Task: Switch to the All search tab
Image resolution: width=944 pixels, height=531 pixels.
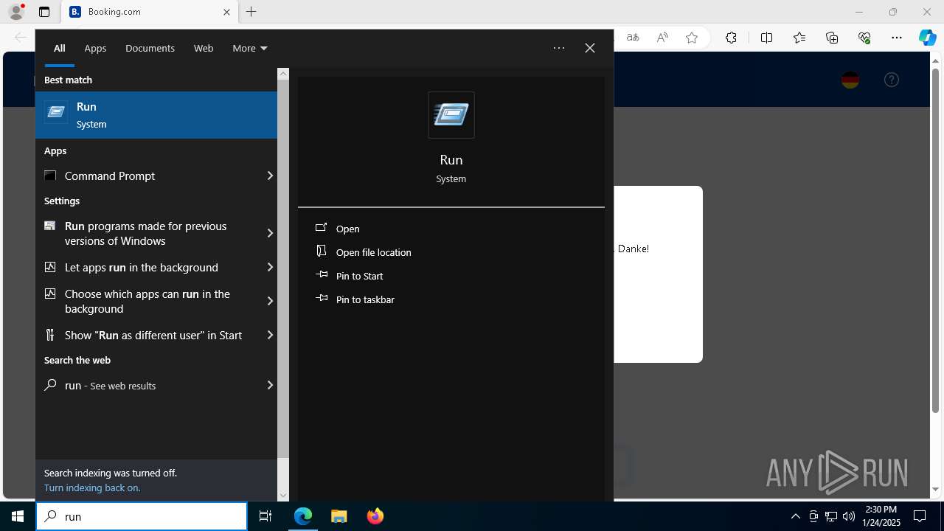Action: pos(60,48)
